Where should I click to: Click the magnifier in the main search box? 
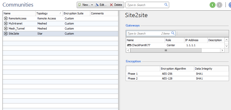[166, 5]
